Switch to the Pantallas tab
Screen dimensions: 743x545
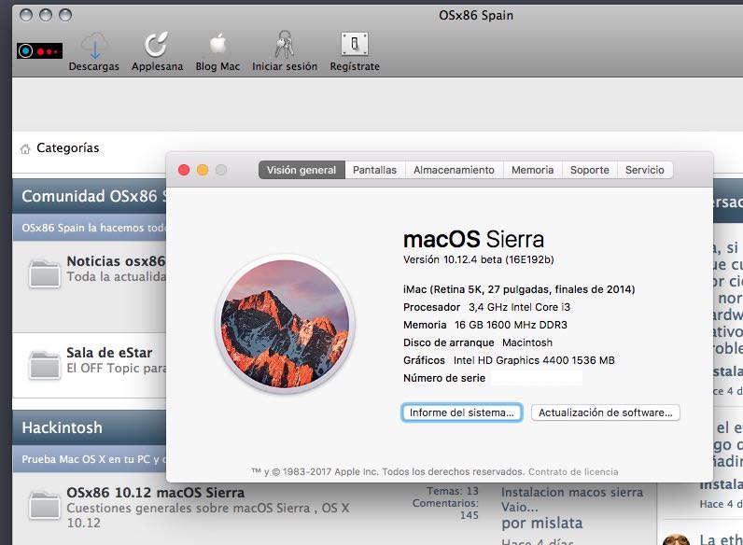(x=375, y=170)
